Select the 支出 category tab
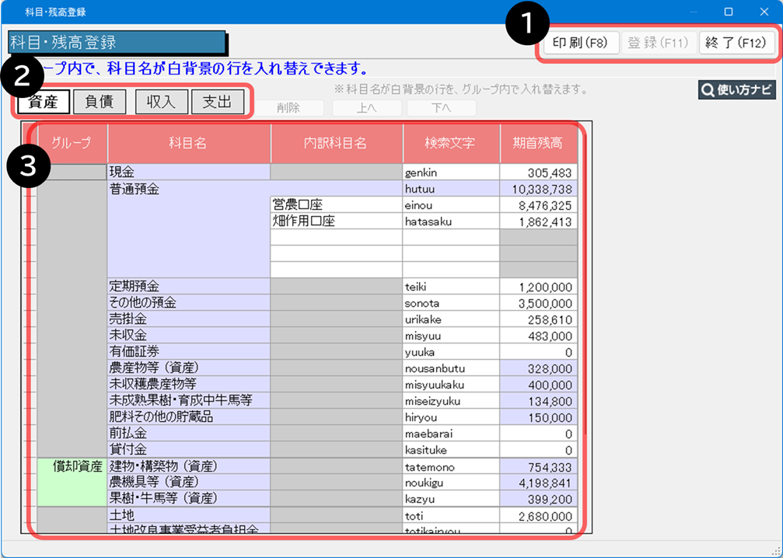The image size is (783, 558). point(217,101)
